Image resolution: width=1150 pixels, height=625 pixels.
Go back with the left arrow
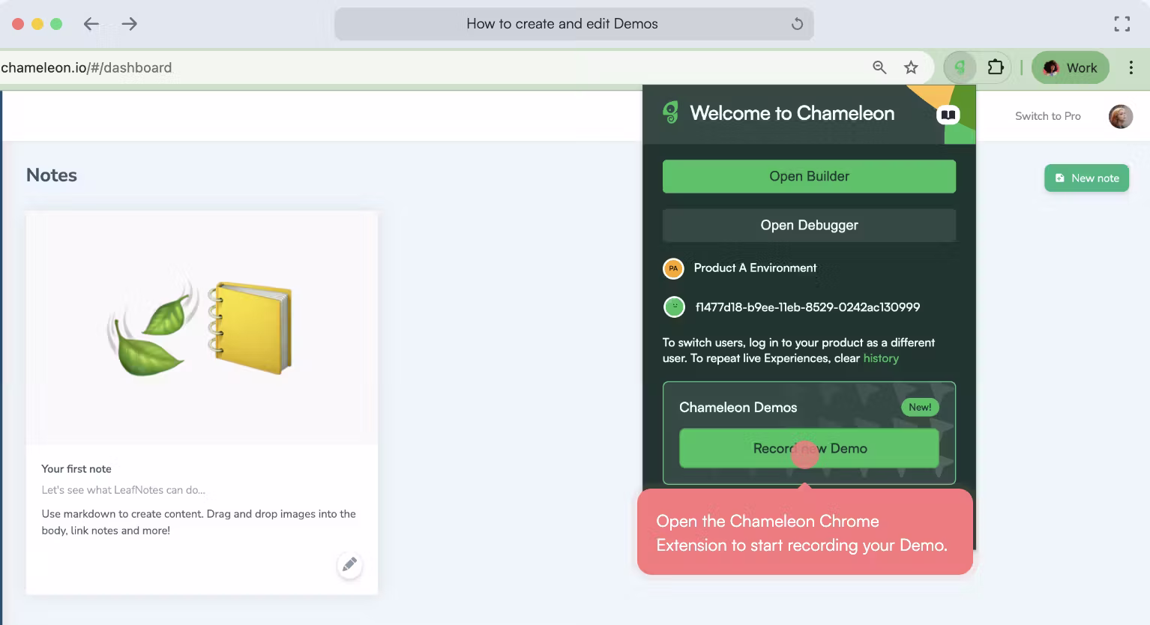(x=91, y=24)
